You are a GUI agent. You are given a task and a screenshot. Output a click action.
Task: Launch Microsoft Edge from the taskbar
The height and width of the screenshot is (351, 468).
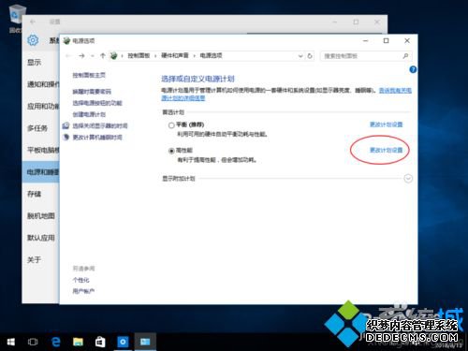(55, 342)
